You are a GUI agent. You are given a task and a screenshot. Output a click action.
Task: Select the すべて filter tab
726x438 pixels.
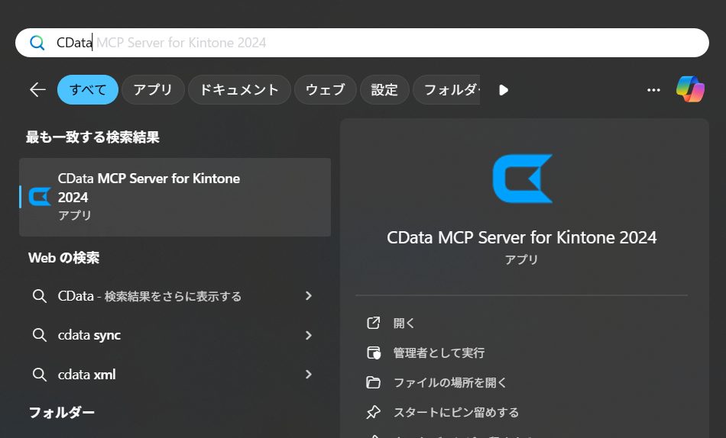pyautogui.click(x=88, y=90)
